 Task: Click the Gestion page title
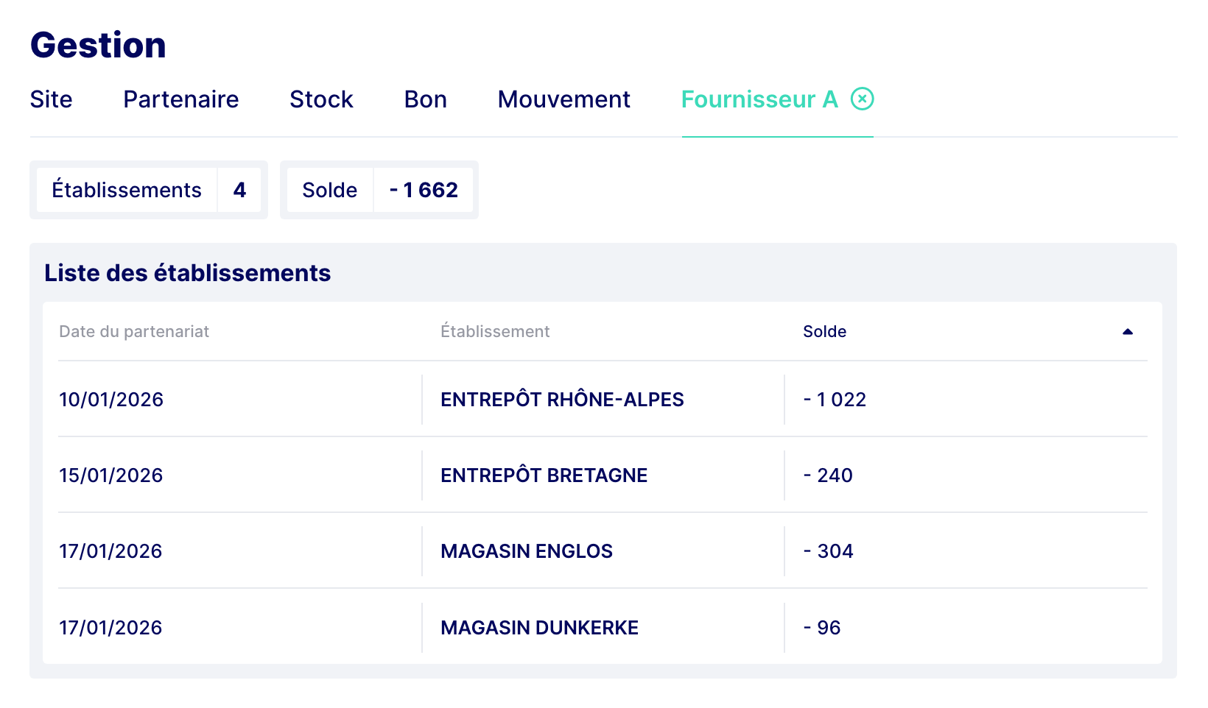tap(98, 45)
